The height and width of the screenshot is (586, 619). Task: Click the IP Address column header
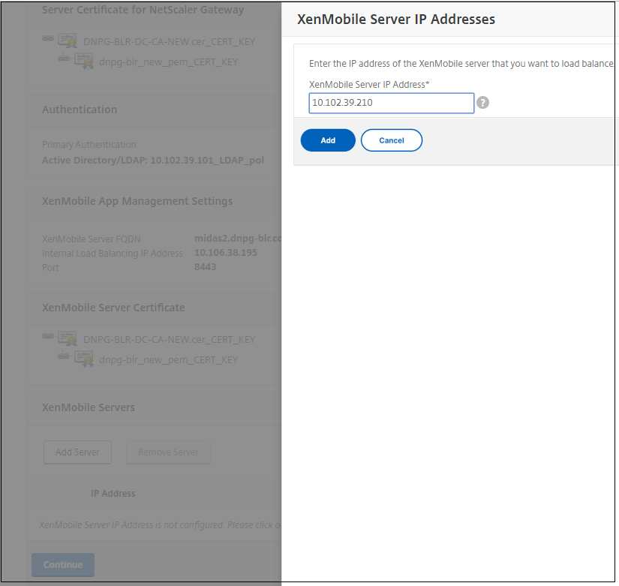coord(113,494)
